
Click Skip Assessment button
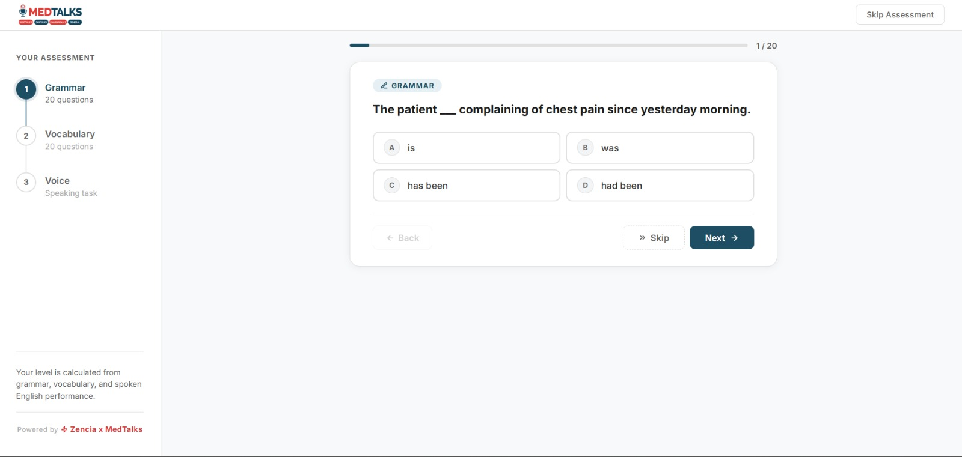tap(899, 14)
